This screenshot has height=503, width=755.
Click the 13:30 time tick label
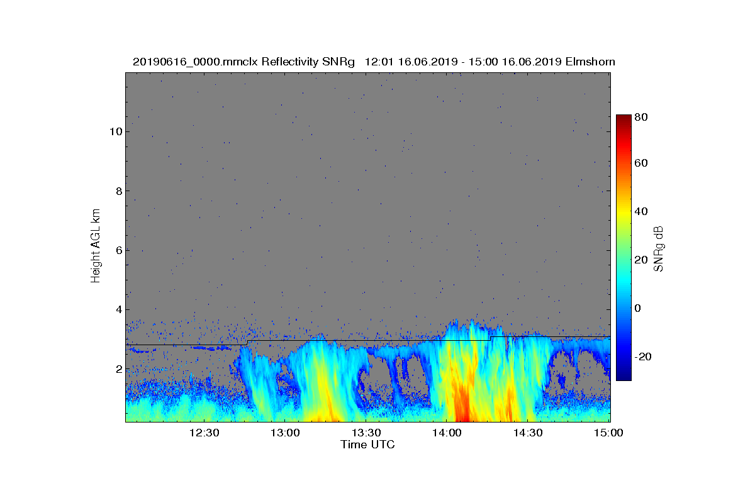[x=366, y=433]
